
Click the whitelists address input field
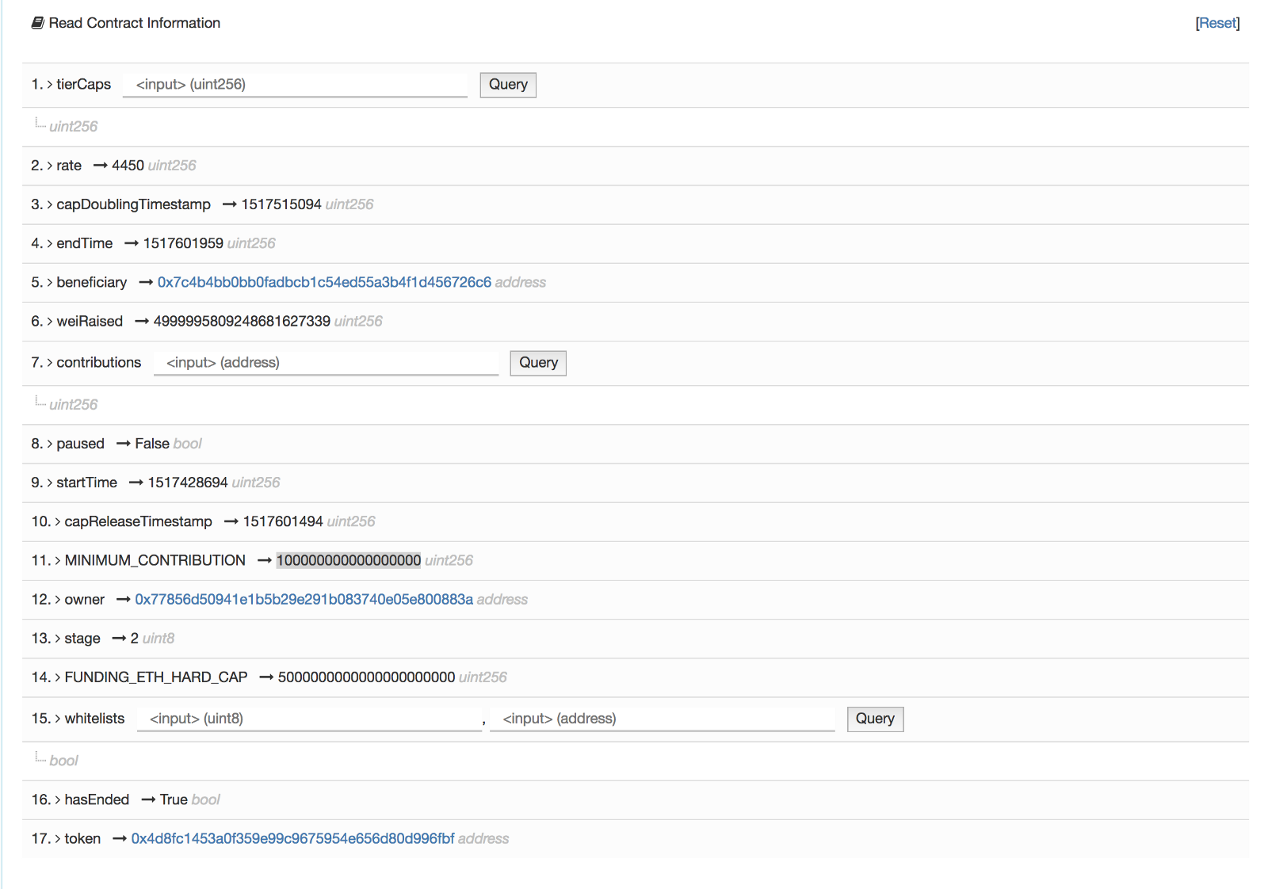pos(662,719)
